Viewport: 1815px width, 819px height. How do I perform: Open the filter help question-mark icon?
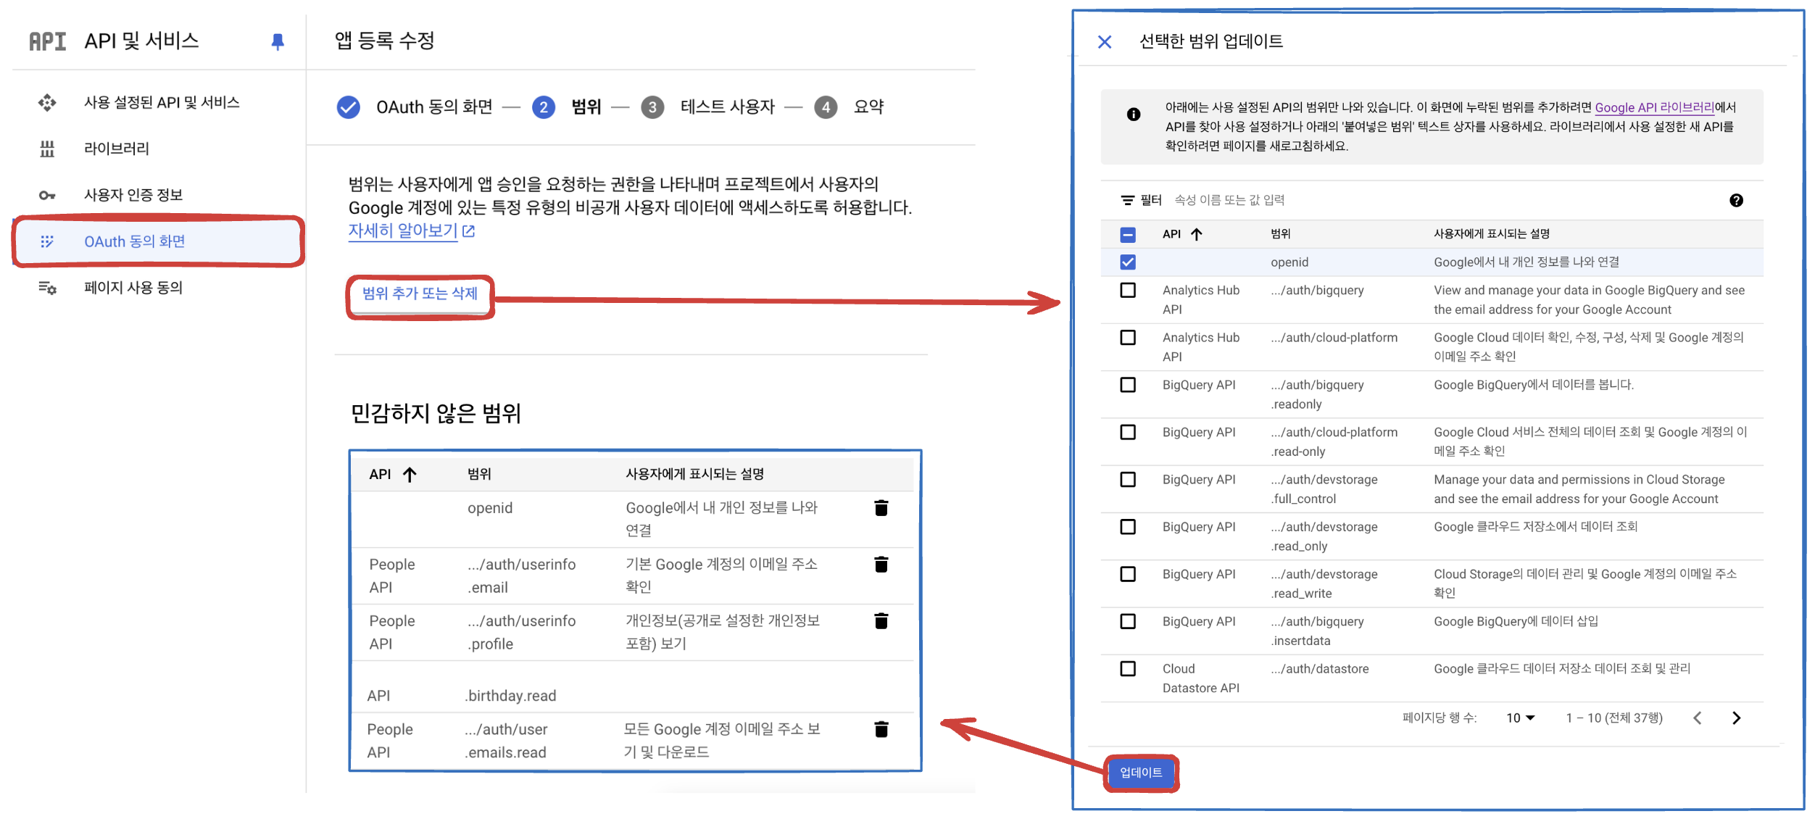[x=1735, y=201]
